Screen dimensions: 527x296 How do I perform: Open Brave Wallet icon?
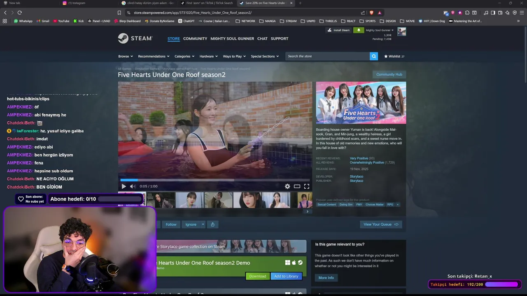500,13
